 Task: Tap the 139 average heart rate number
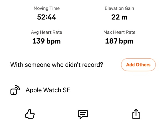(x=38, y=41)
